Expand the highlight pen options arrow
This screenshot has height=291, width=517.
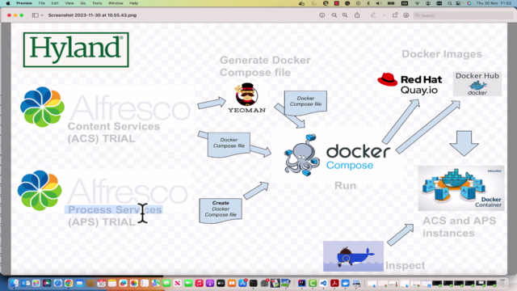point(384,15)
